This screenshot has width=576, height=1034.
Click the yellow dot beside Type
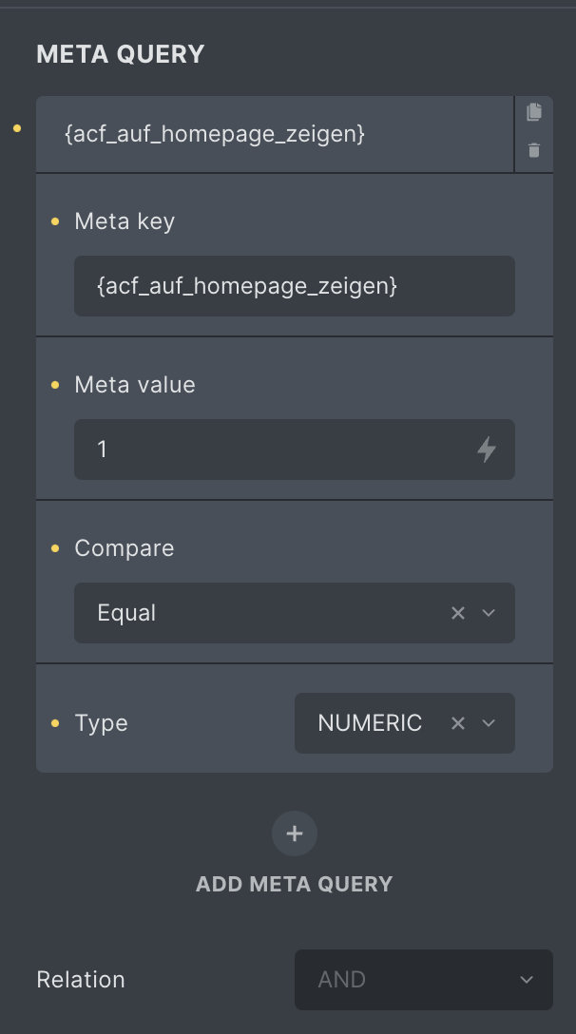(x=55, y=723)
